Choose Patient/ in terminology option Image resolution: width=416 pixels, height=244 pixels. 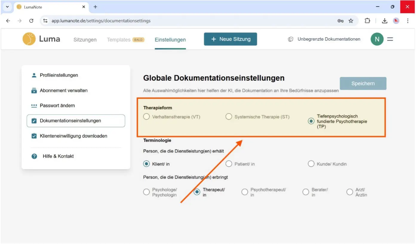tap(229, 164)
